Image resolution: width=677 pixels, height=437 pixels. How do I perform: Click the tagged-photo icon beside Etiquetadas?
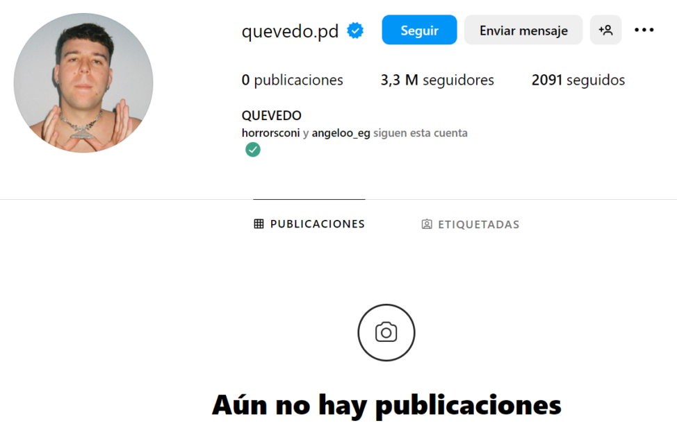click(427, 224)
